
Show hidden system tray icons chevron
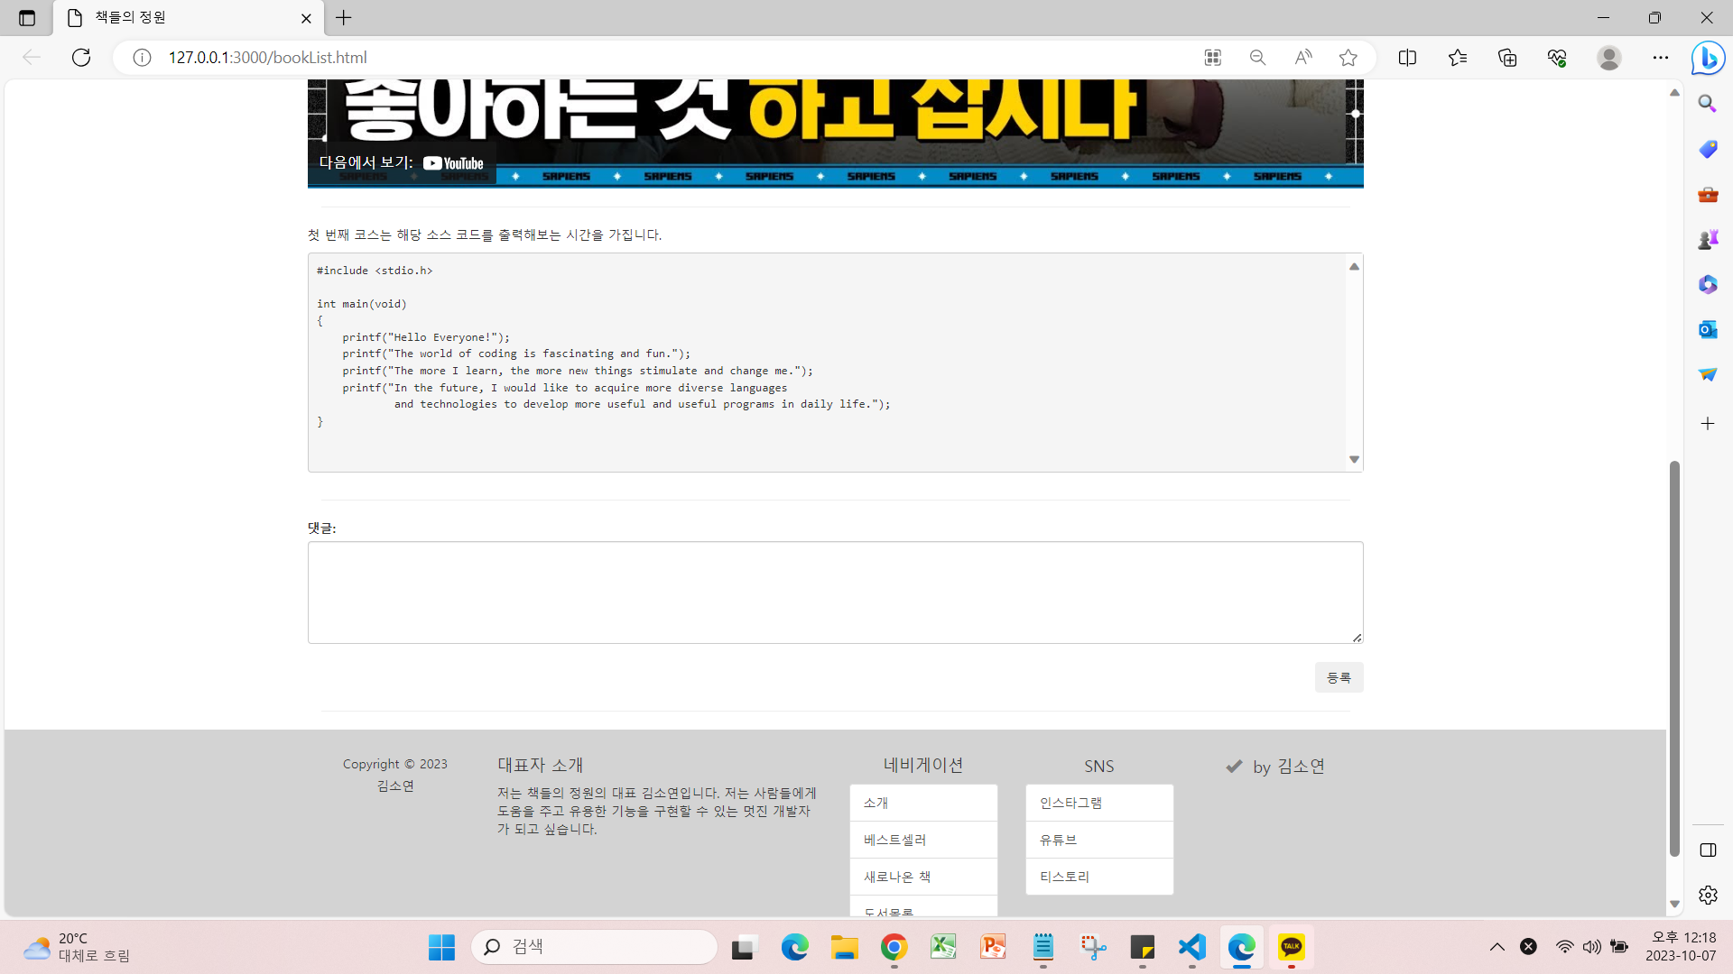coord(1497,947)
